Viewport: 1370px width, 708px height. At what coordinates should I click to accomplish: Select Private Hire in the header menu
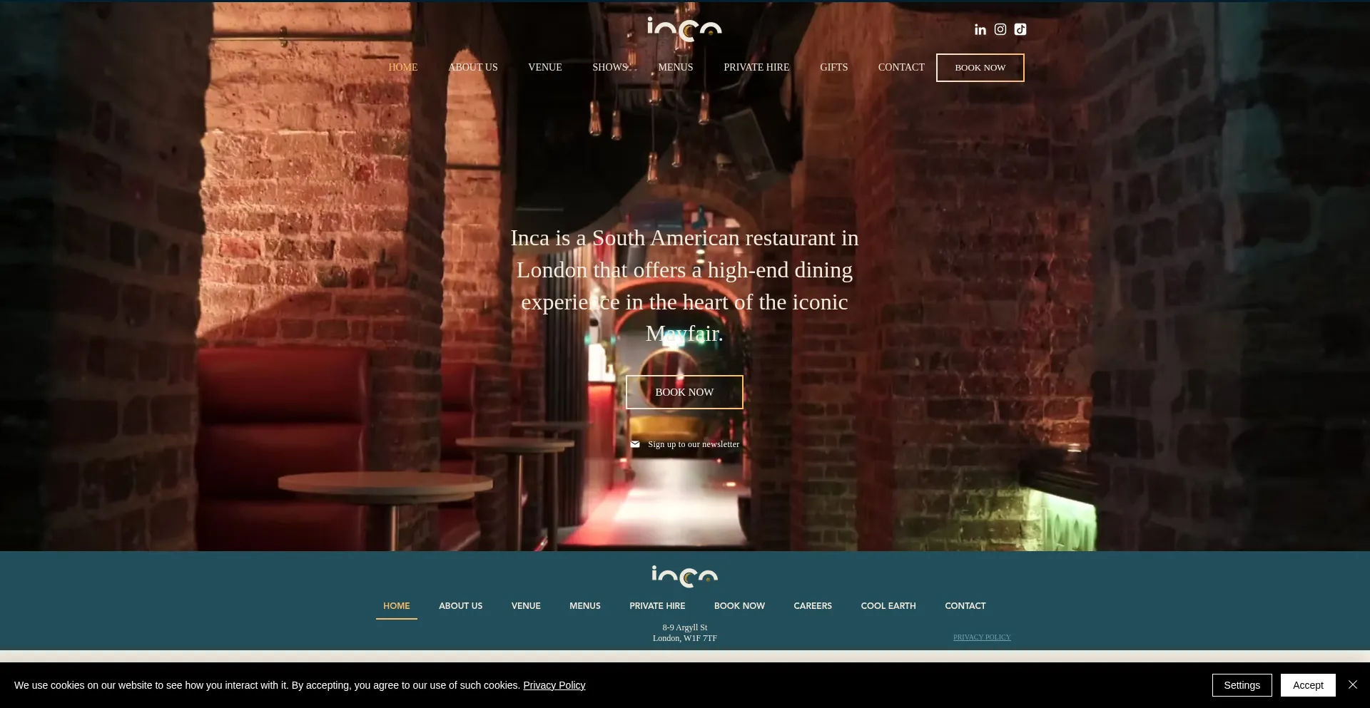(756, 67)
